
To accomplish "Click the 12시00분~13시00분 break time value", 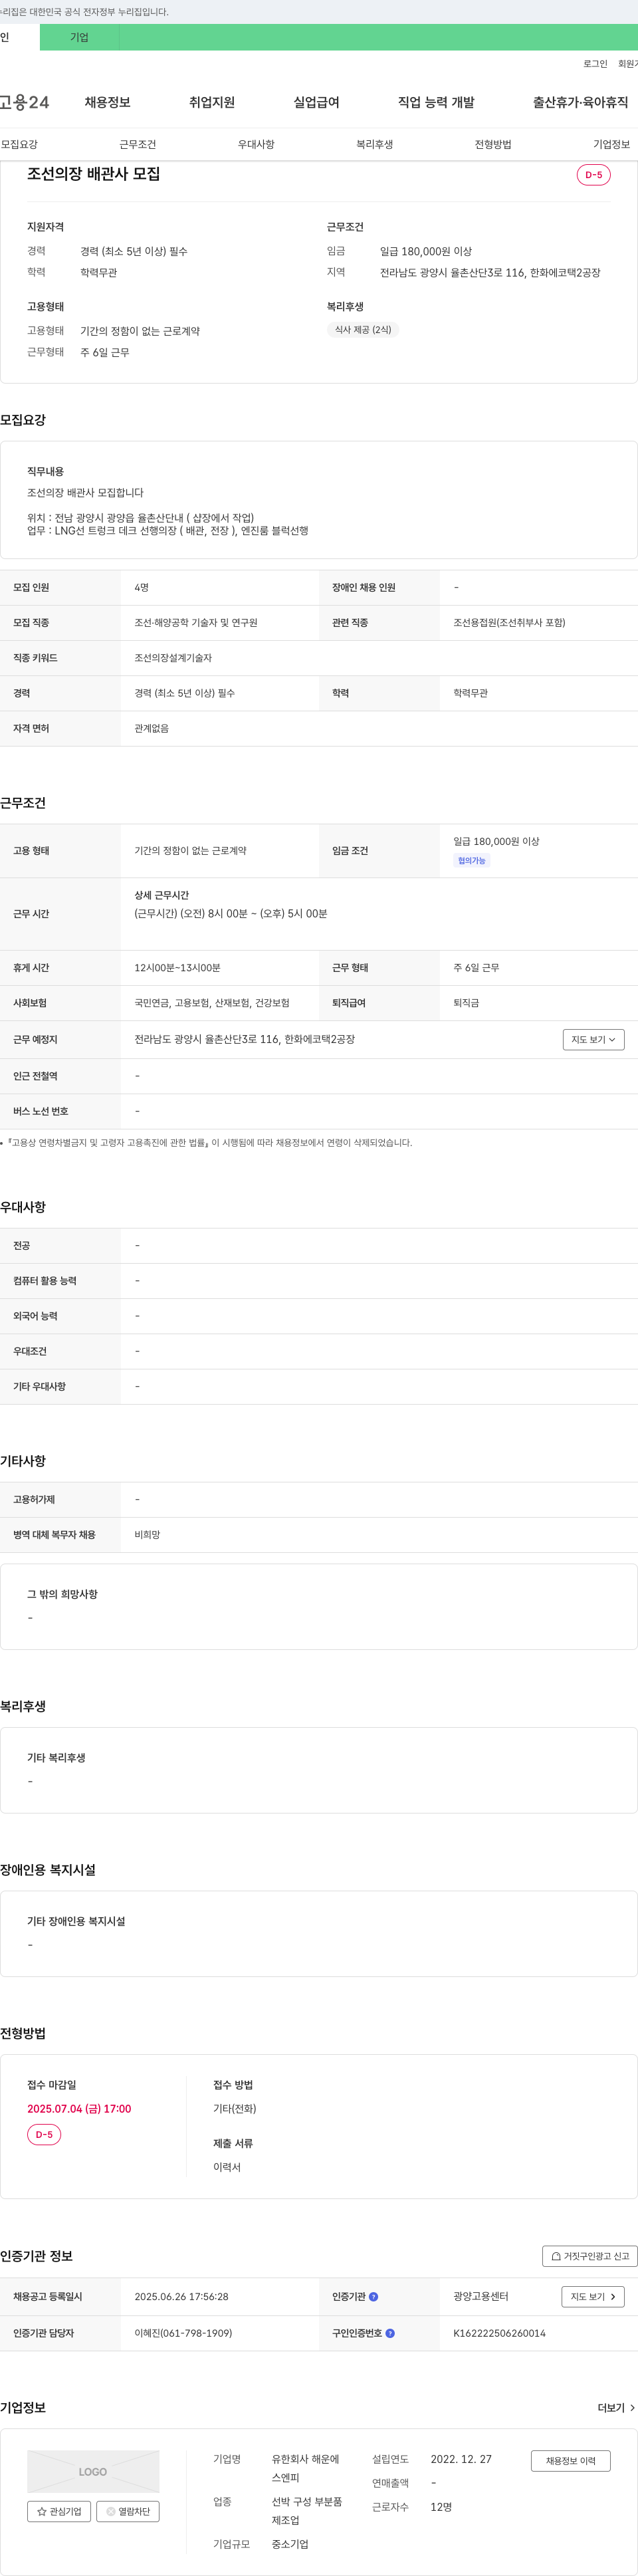I will click(177, 968).
